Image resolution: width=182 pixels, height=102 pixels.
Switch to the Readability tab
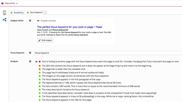click(17, 13)
